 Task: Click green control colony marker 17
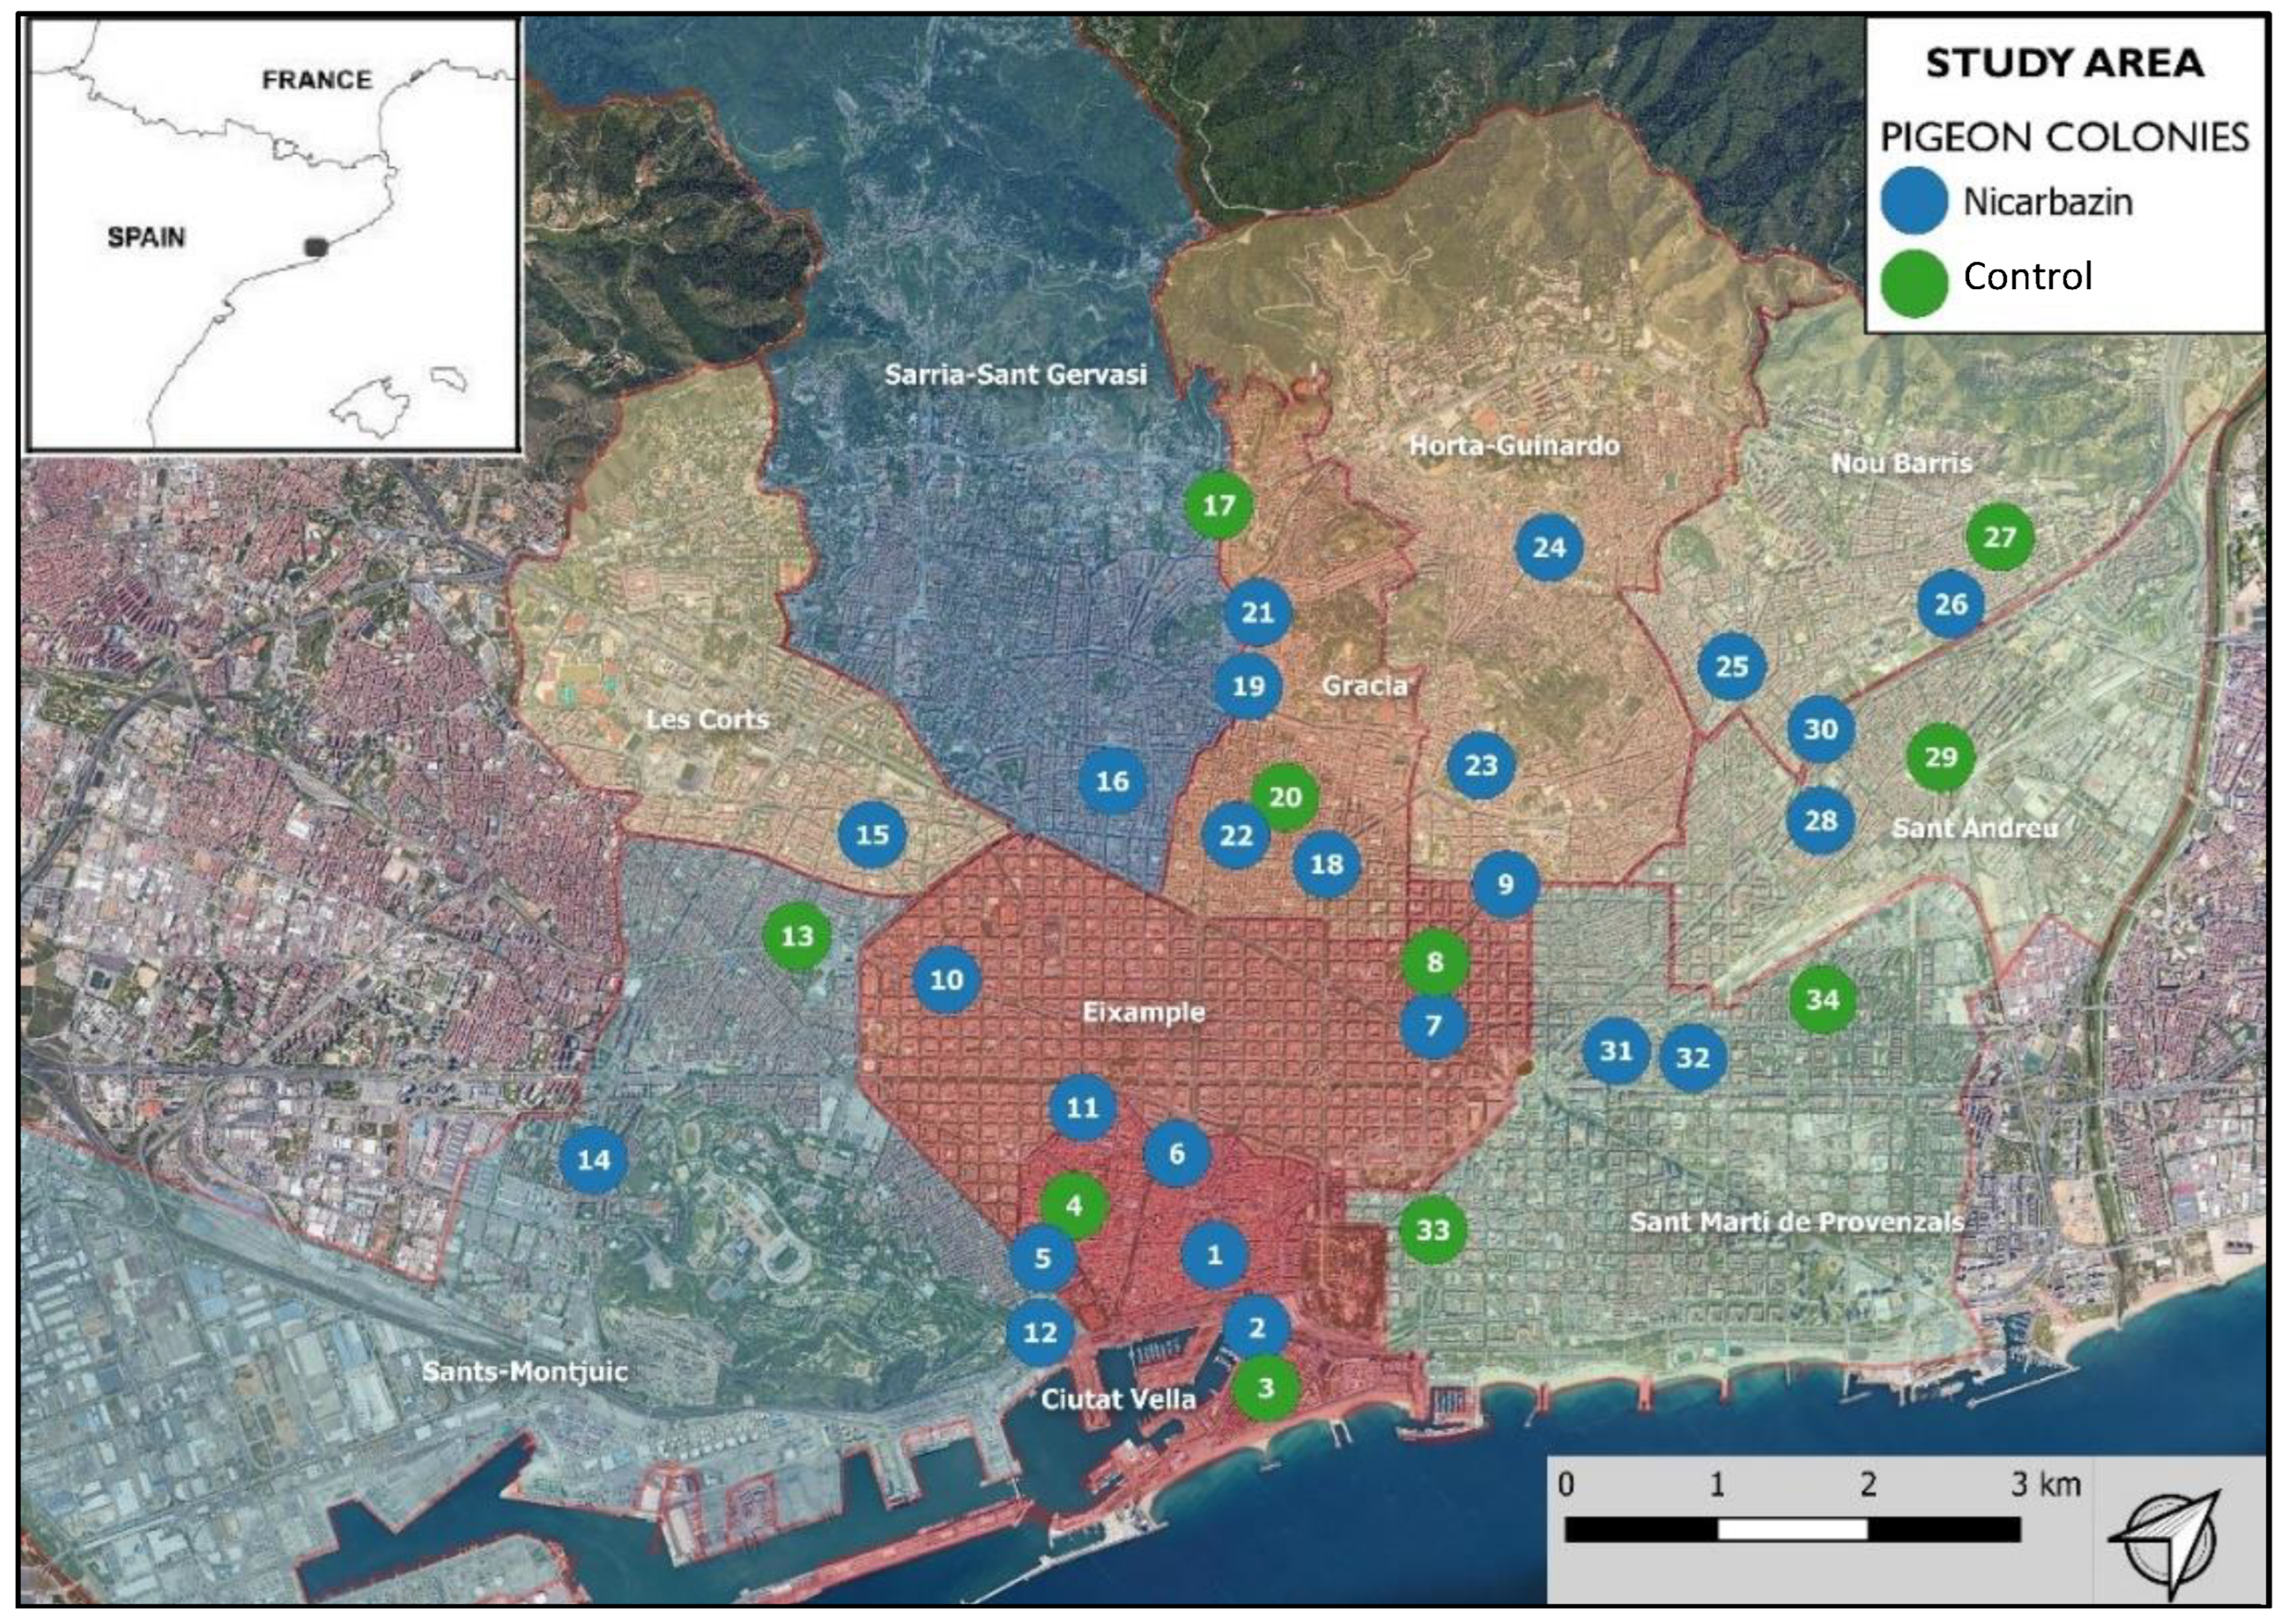[1218, 506]
